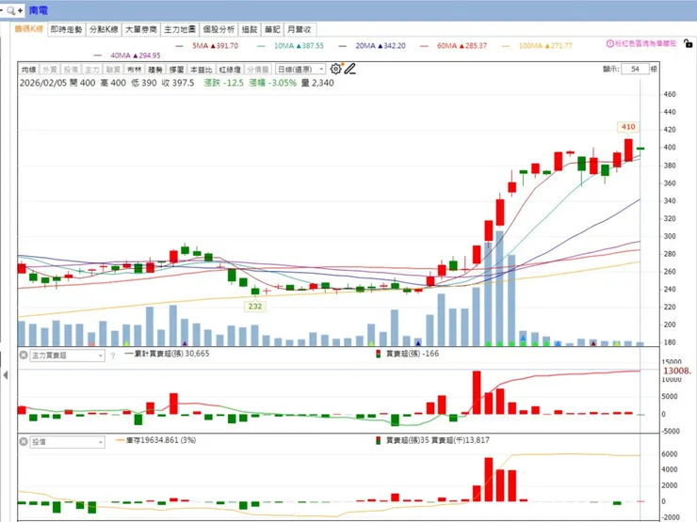This screenshot has width=697, height=522.
Task: Switch to the 即時走勢 tab
Action: [66, 29]
